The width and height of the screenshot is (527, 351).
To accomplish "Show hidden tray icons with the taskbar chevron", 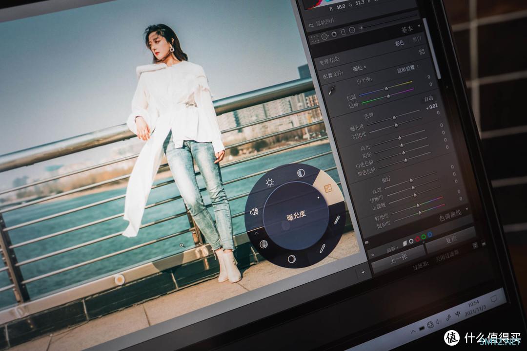I will point(413,332).
